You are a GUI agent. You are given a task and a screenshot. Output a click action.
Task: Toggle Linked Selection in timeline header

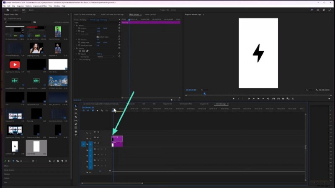(93, 111)
